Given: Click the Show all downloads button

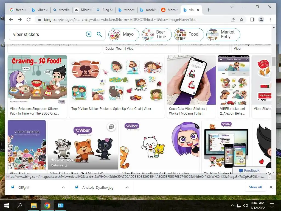Looking at the screenshot, I should point(255,187).
